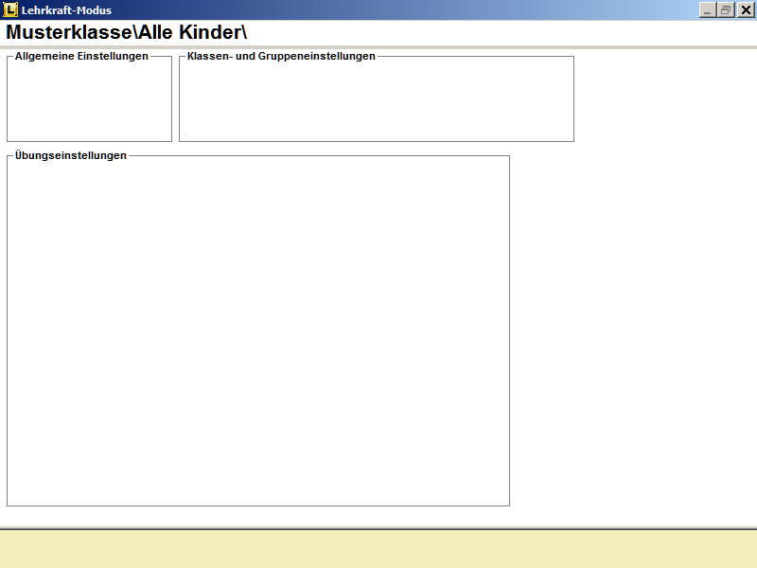Image resolution: width=757 pixels, height=568 pixels.
Task: Click the word Musterklasse in the path heading
Action: point(68,31)
